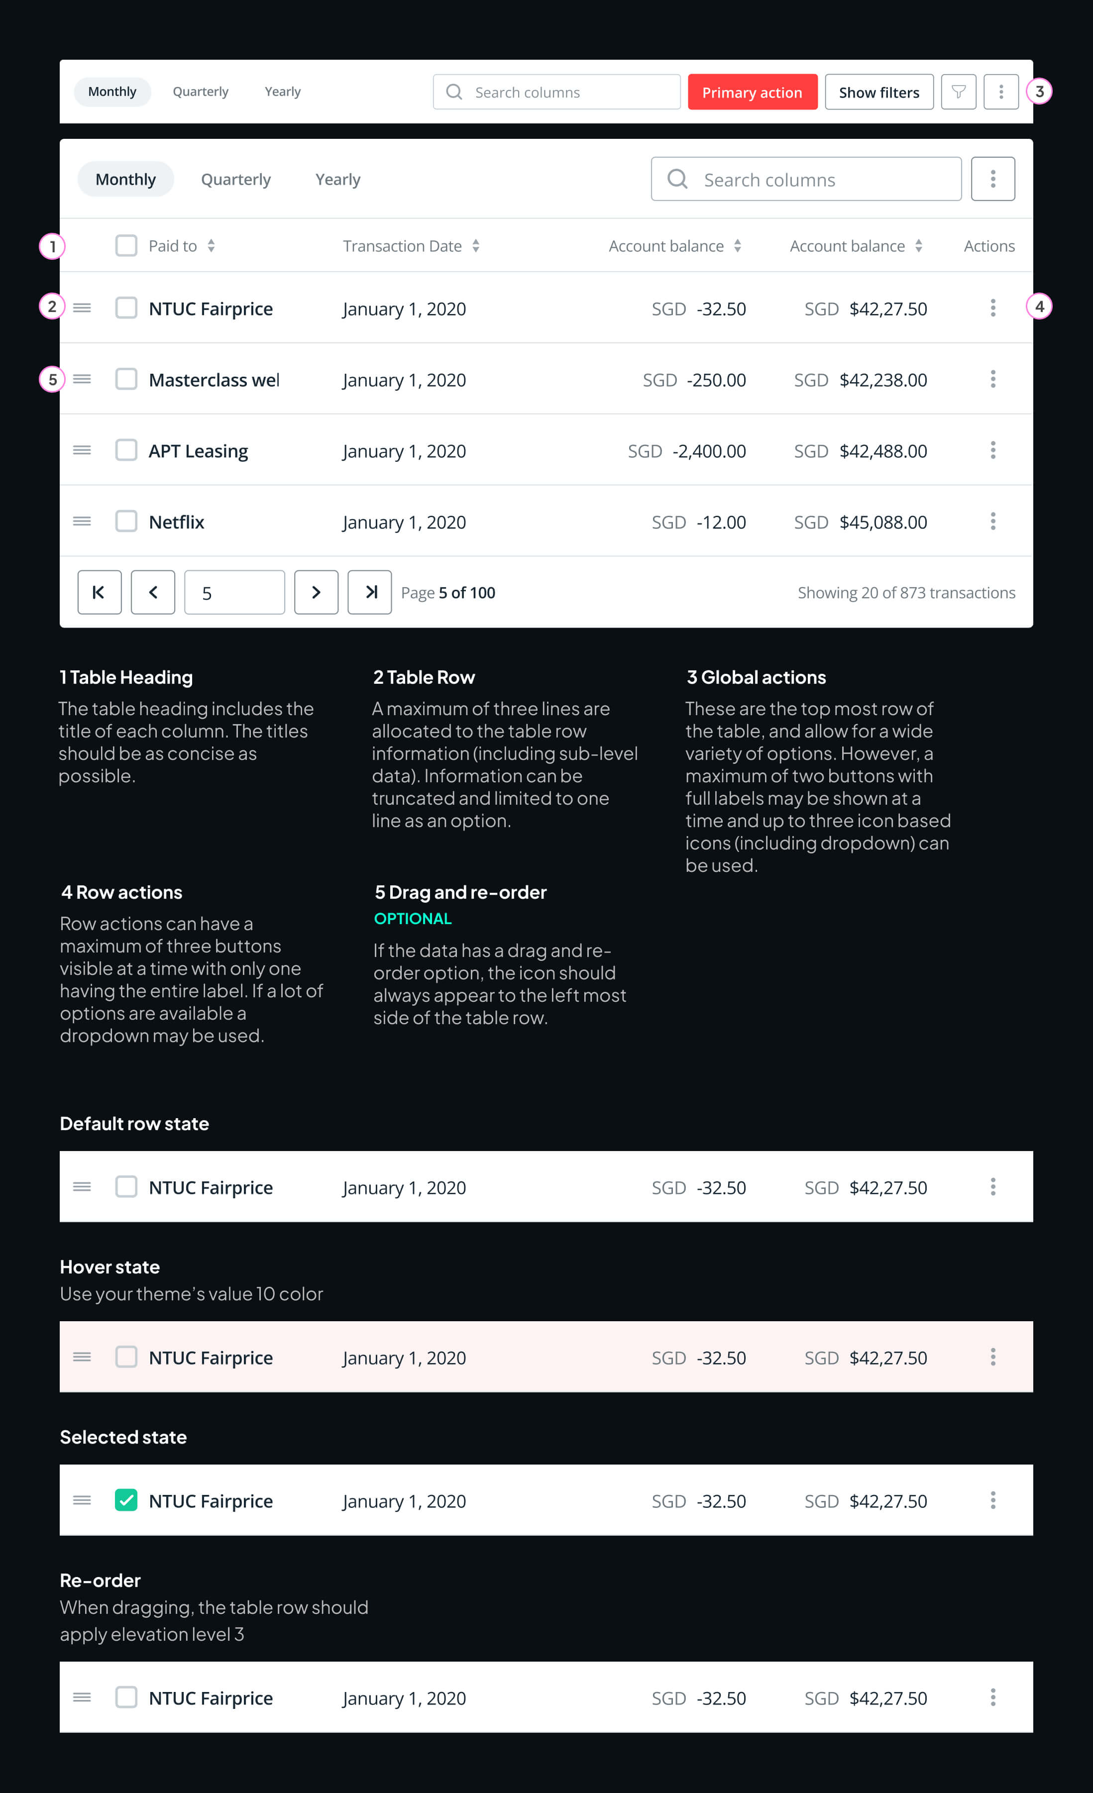Open the filter icon next to Show filters
Screen dimensions: 1093x1793
pos(959,92)
